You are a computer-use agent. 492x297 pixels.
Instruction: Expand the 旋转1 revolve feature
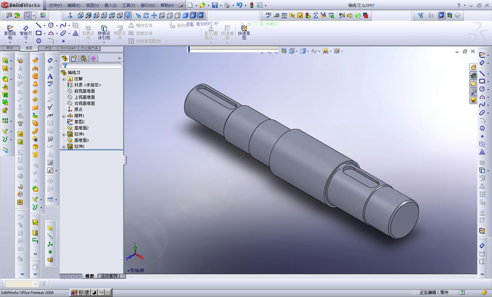coord(64,116)
